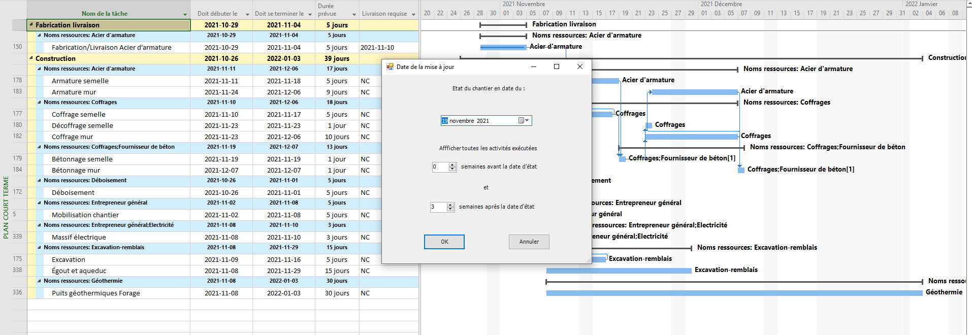Click the weeks after status date field

[x=438, y=207]
